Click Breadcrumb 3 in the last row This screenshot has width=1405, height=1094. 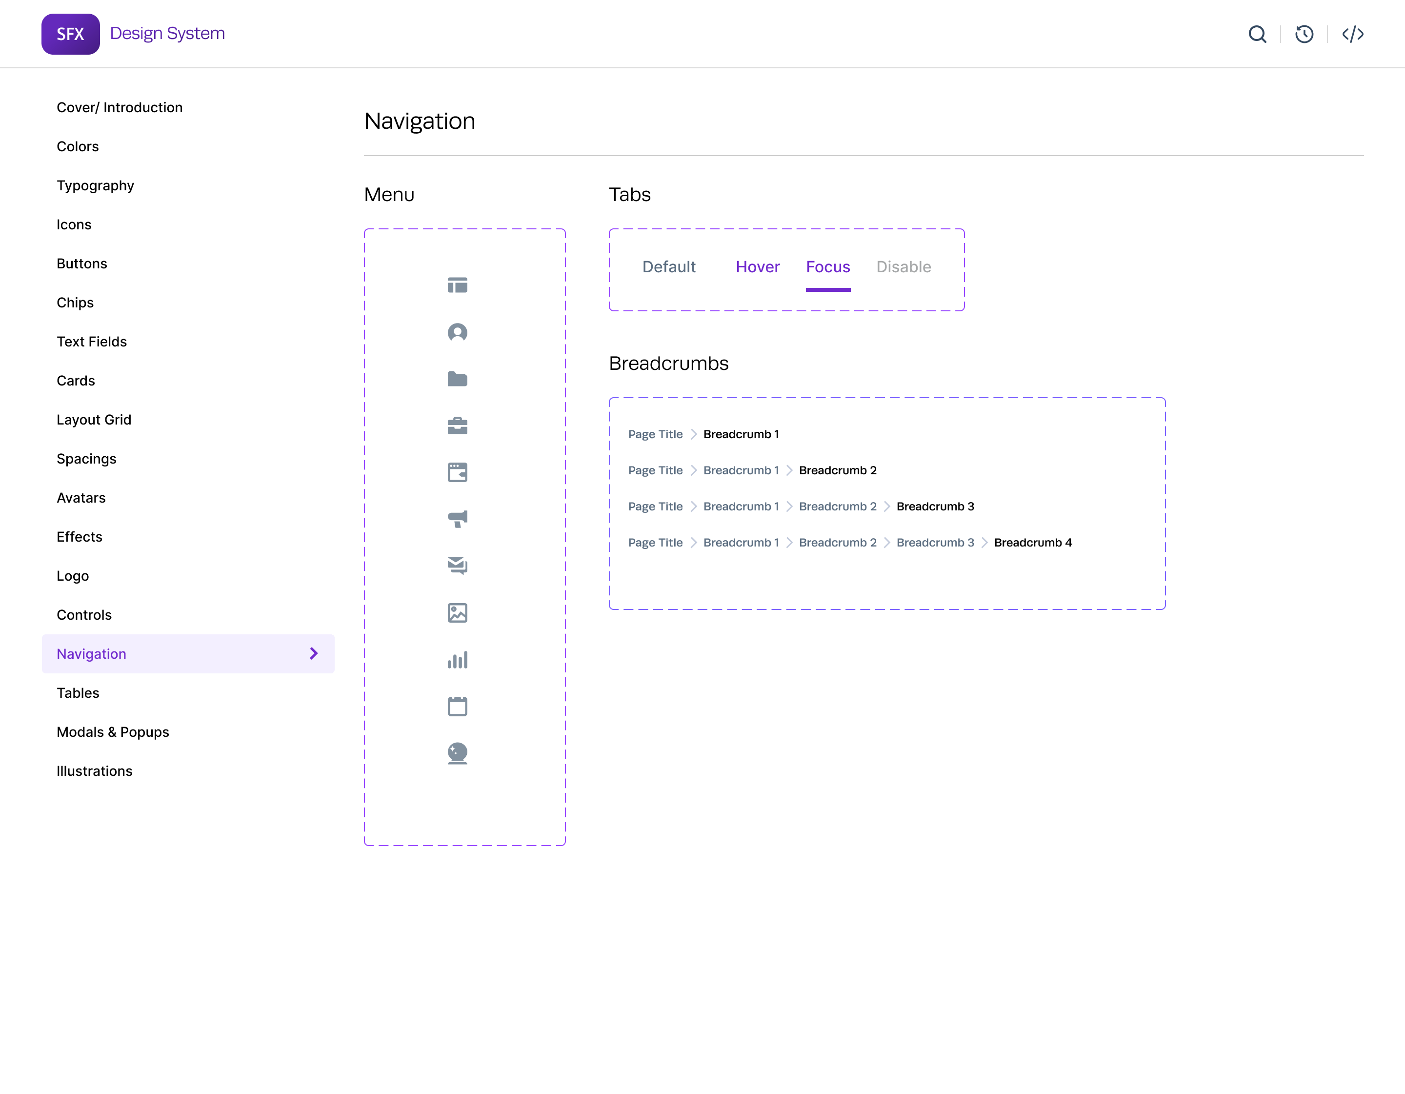point(935,543)
